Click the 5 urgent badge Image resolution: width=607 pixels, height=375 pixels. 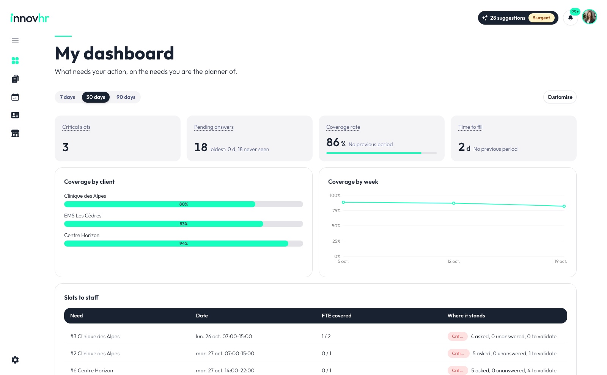(541, 18)
